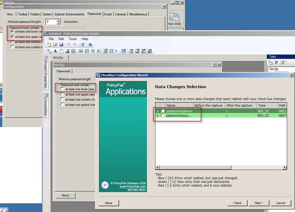Insert a slider track bar control
The image size is (295, 212).
pyautogui.click(x=117, y=51)
